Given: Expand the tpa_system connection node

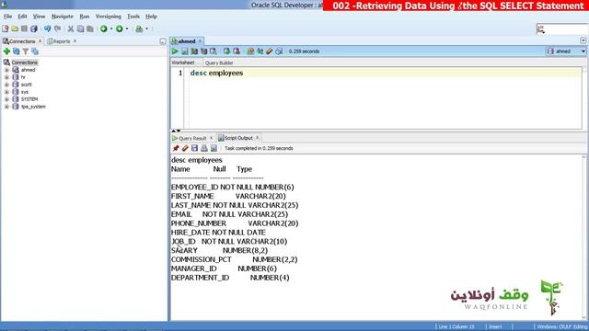Looking at the screenshot, I should 6,107.
